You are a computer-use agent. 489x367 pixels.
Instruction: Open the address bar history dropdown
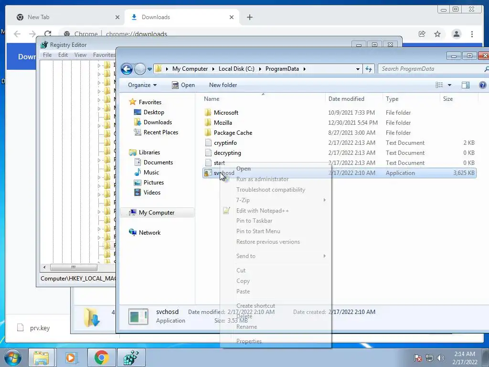point(358,69)
